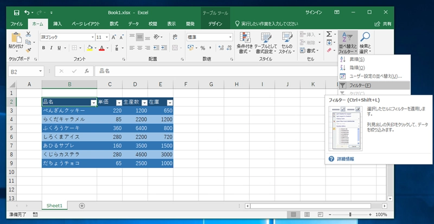The width and height of the screenshot is (434, 224).
Task: Click the Copy icon in clipboard group
Action: tap(28, 42)
